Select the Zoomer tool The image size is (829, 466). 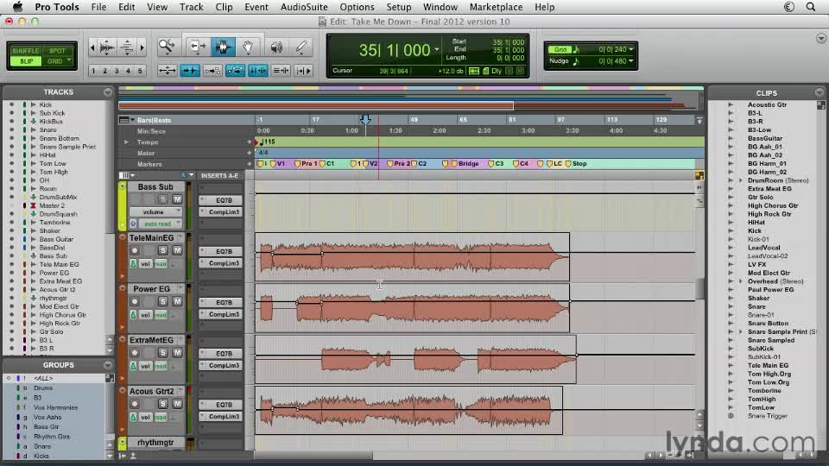pyautogui.click(x=167, y=47)
